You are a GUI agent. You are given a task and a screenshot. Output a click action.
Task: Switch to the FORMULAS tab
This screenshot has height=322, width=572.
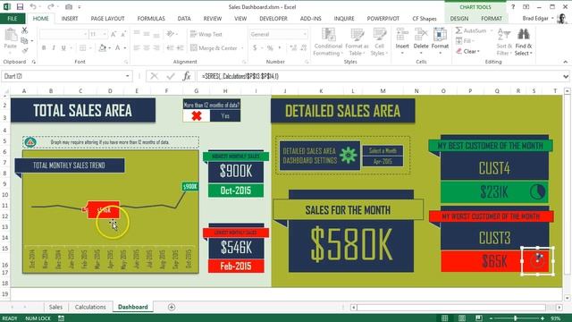coord(151,18)
